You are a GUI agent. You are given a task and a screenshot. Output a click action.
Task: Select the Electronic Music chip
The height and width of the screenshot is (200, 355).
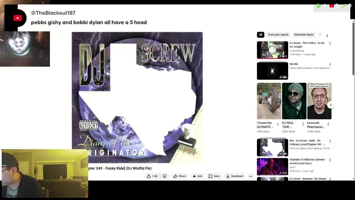pos(304,35)
